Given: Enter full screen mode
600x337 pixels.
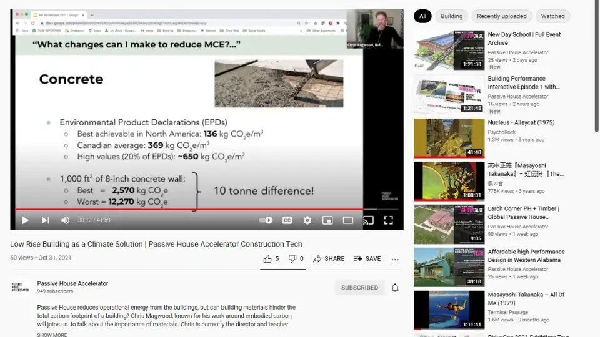Looking at the screenshot, I should 388,220.
